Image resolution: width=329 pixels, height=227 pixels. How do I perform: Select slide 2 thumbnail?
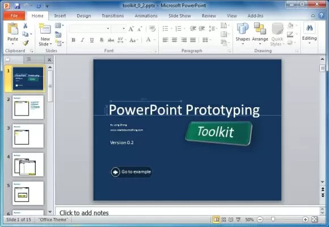coord(28,107)
